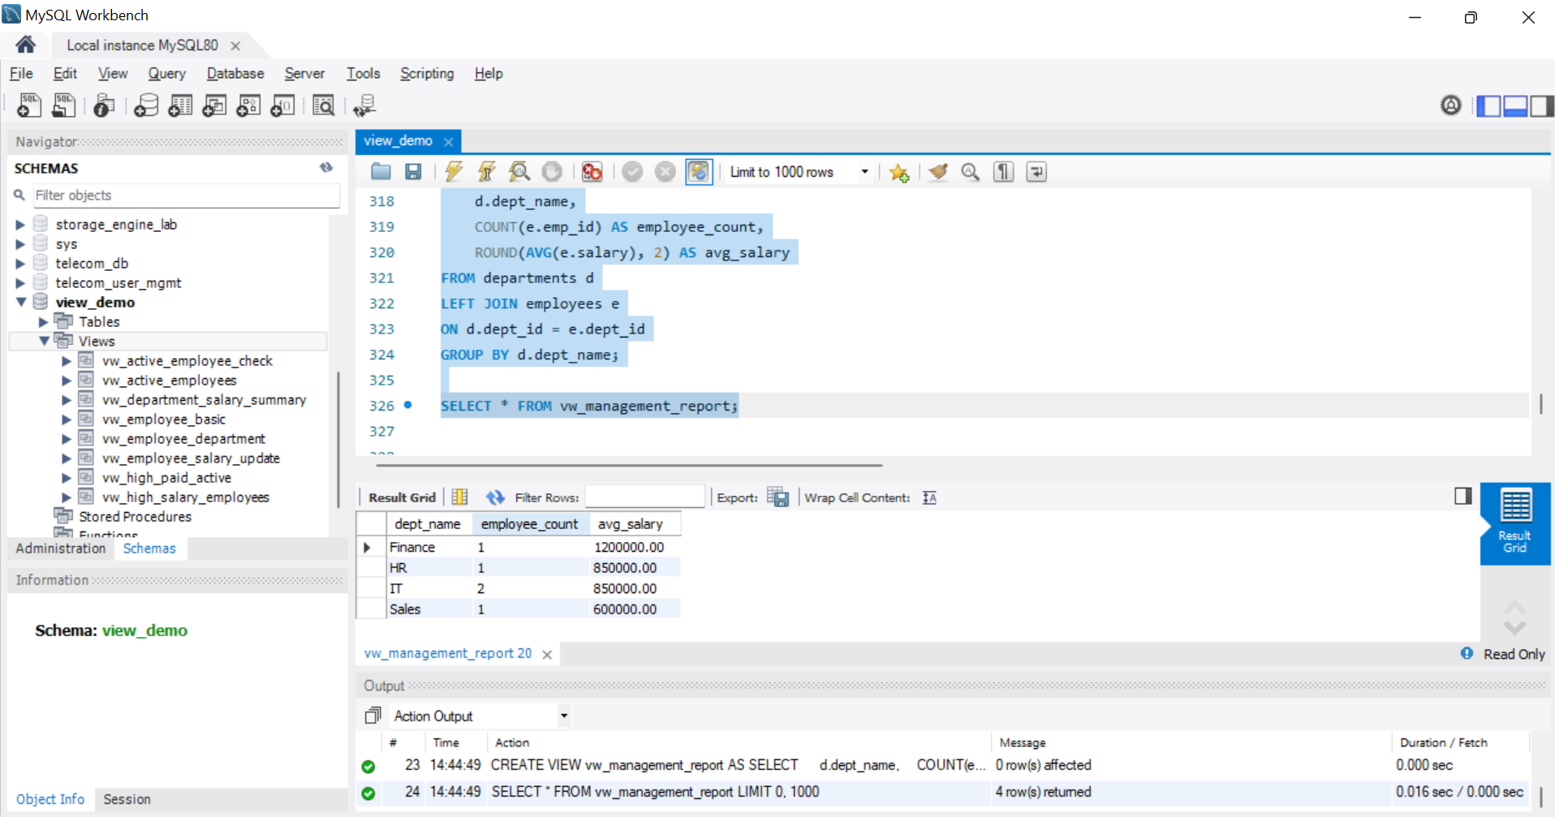Run EXPLAIN on the current statement
The image size is (1555, 817).
pyautogui.click(x=519, y=172)
